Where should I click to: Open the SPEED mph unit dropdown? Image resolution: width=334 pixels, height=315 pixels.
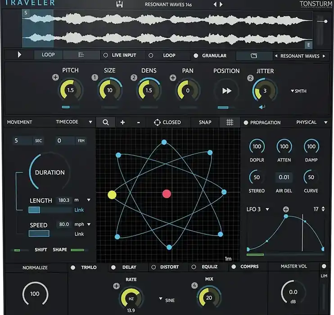[x=89, y=224]
